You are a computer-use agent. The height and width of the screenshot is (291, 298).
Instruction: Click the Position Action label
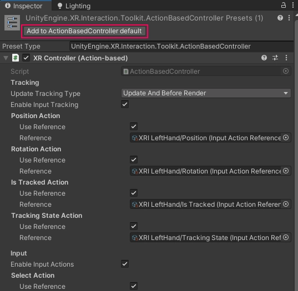click(36, 116)
